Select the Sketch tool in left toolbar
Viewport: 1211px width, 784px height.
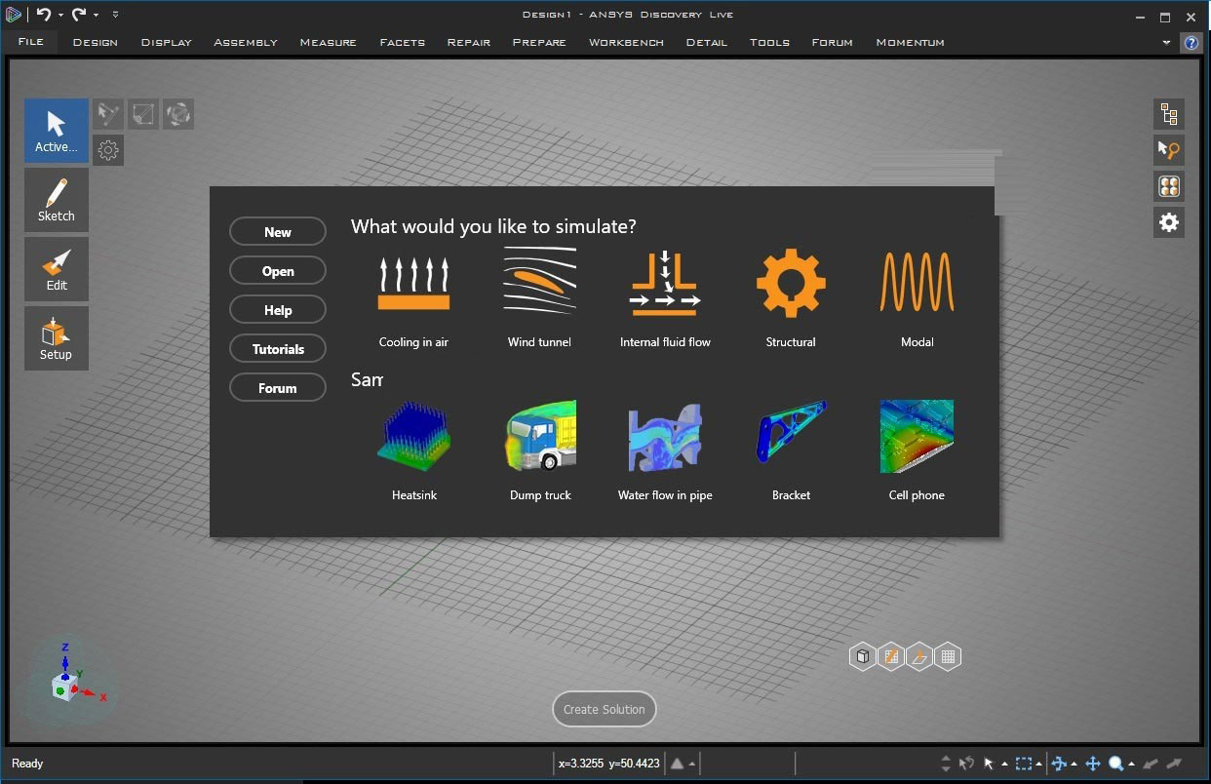(56, 199)
